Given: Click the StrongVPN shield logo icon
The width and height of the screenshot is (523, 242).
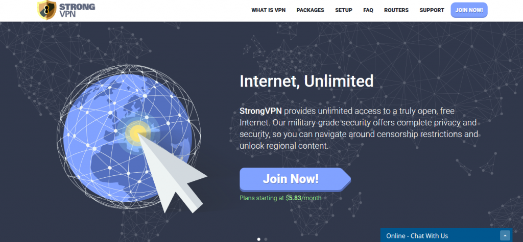Looking at the screenshot, I should [x=46, y=10].
